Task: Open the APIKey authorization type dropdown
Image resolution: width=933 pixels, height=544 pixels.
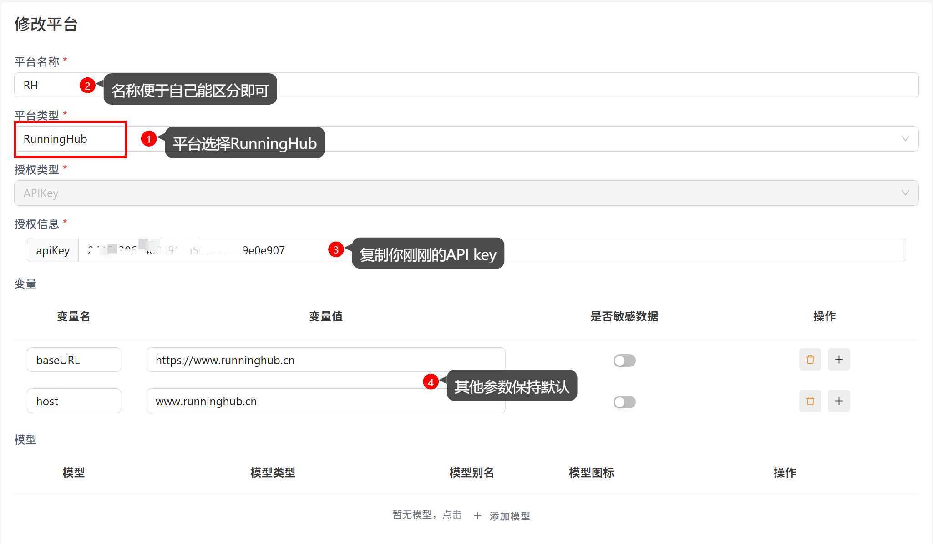Action: coord(466,193)
